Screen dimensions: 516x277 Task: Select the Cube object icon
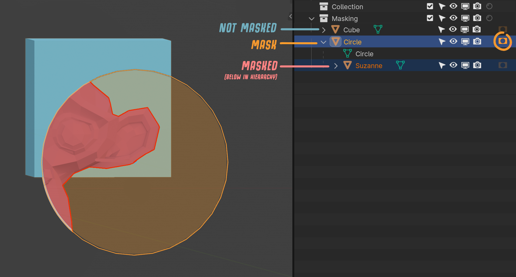(335, 29)
